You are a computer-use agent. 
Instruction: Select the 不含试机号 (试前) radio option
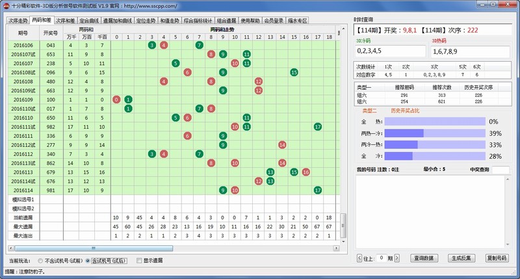point(40,260)
